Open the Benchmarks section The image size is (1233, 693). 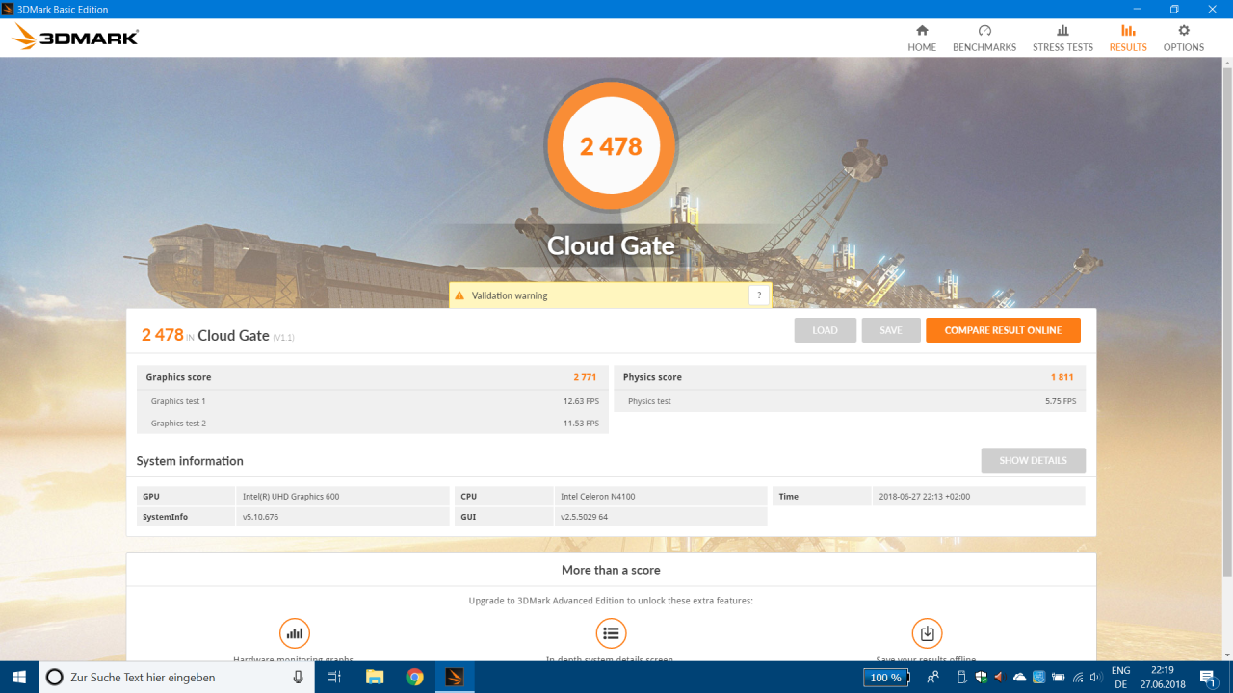click(x=984, y=38)
